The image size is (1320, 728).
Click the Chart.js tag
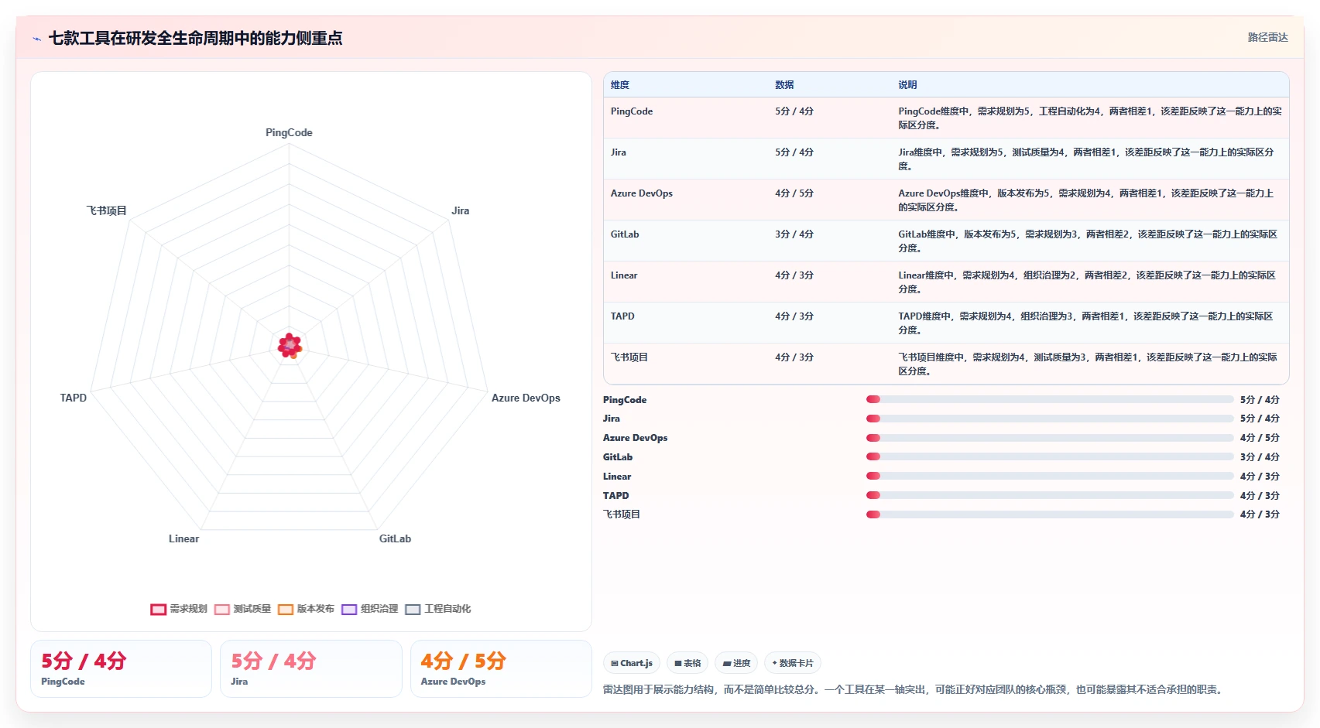tap(632, 663)
